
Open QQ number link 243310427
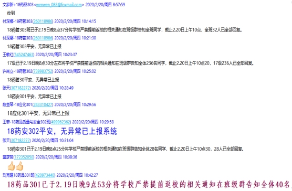(43, 104)
